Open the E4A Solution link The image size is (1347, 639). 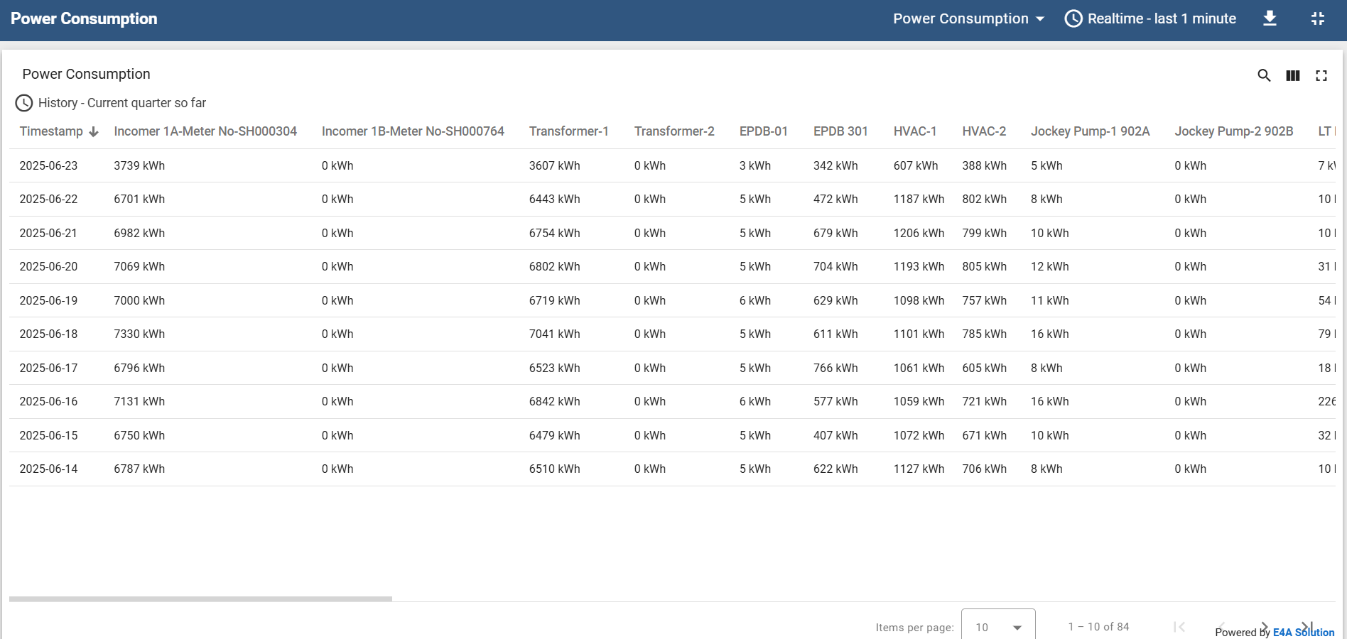1303,632
